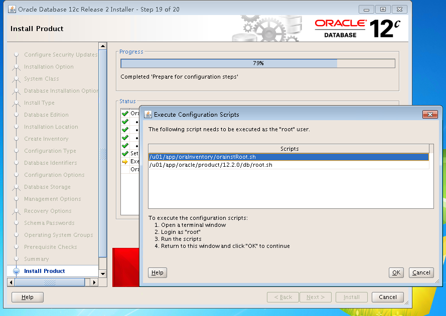The height and width of the screenshot is (316, 446).
Task: Click the 79% installation progress bar
Action: [258, 63]
